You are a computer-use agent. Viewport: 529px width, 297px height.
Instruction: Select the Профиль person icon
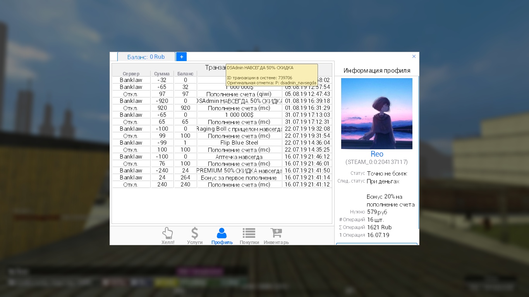222,236
